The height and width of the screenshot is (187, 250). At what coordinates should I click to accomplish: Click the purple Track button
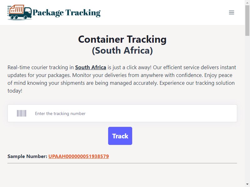click(120, 136)
